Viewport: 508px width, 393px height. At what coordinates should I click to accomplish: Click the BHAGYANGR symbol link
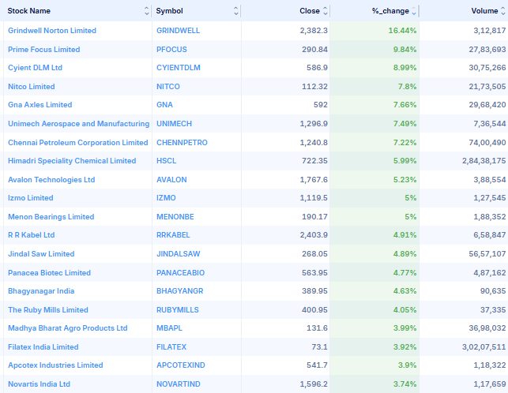coord(180,291)
